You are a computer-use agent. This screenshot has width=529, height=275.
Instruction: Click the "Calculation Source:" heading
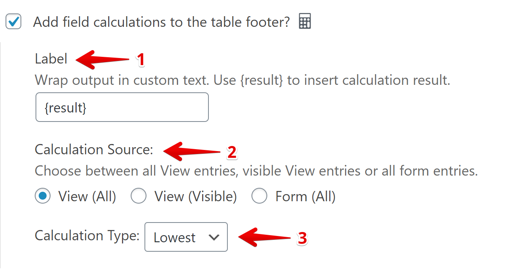coord(94,150)
